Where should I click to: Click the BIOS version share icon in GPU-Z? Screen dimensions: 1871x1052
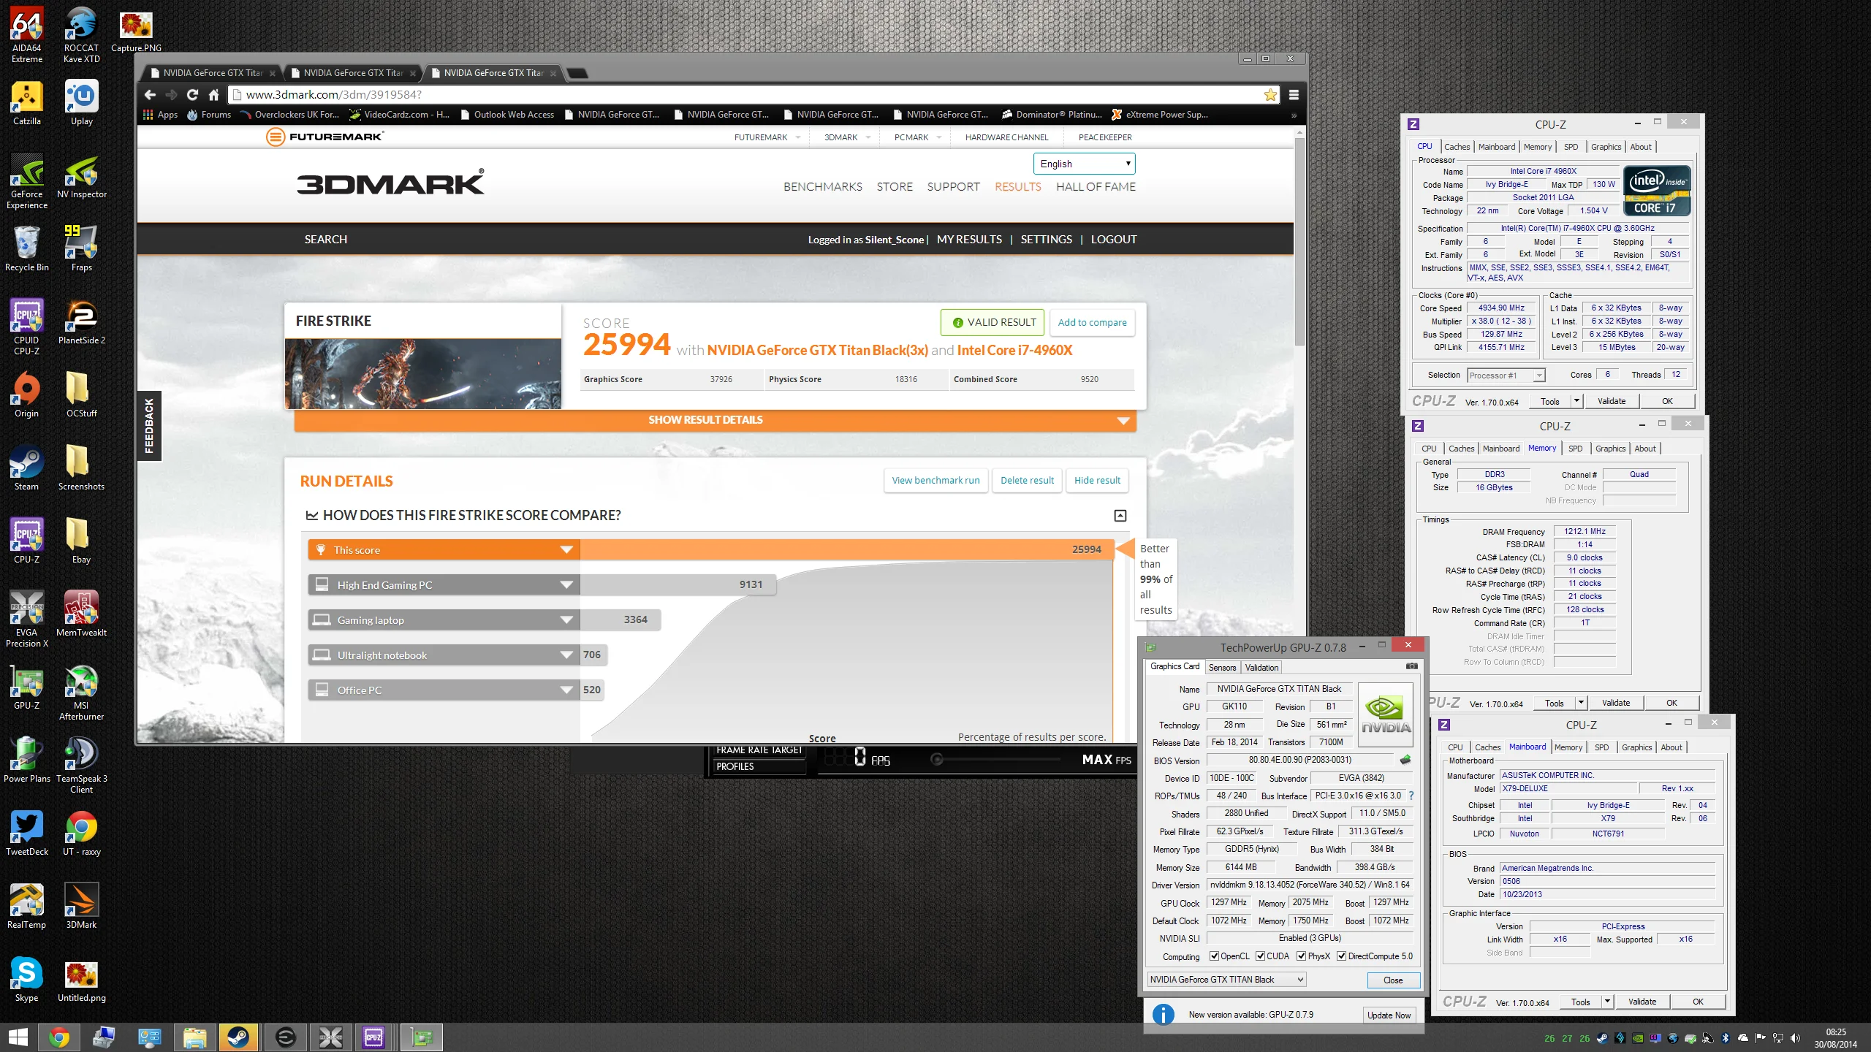click(1405, 760)
